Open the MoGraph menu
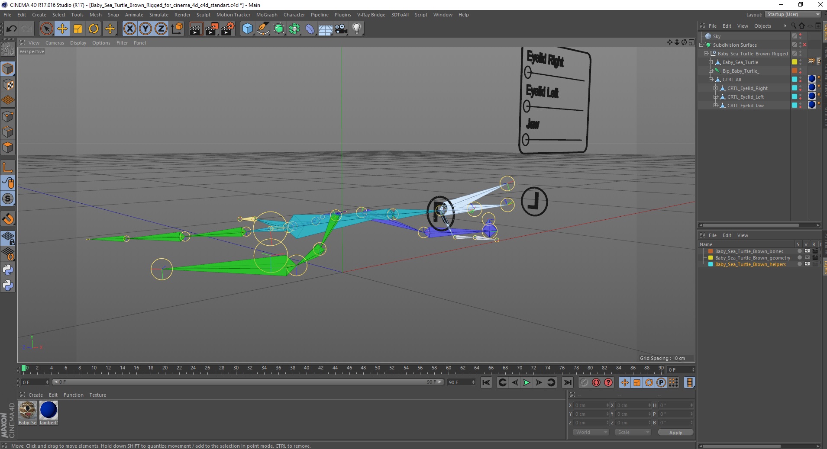The width and height of the screenshot is (827, 449). click(267, 15)
